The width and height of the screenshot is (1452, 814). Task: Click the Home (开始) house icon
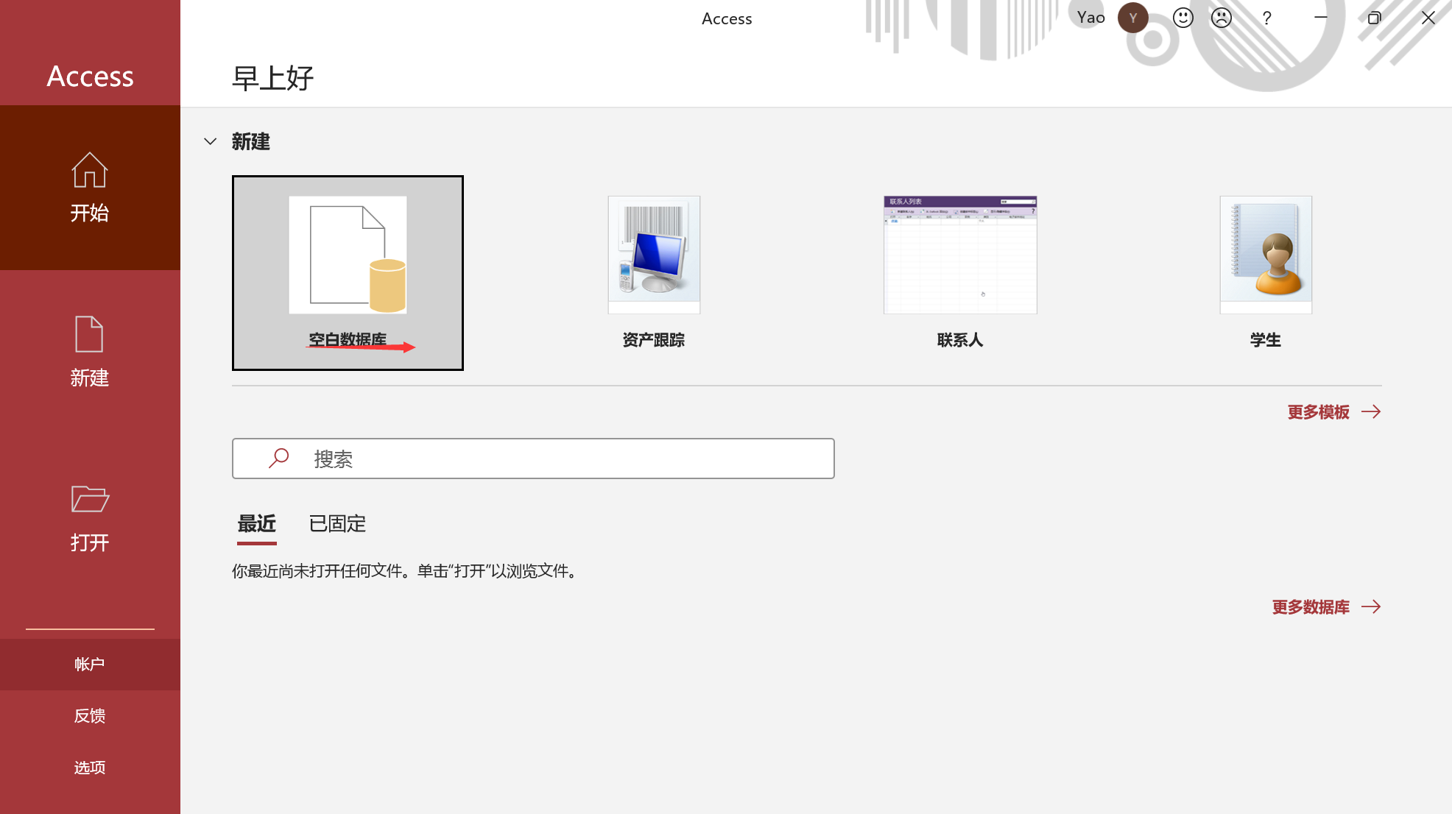click(x=89, y=170)
